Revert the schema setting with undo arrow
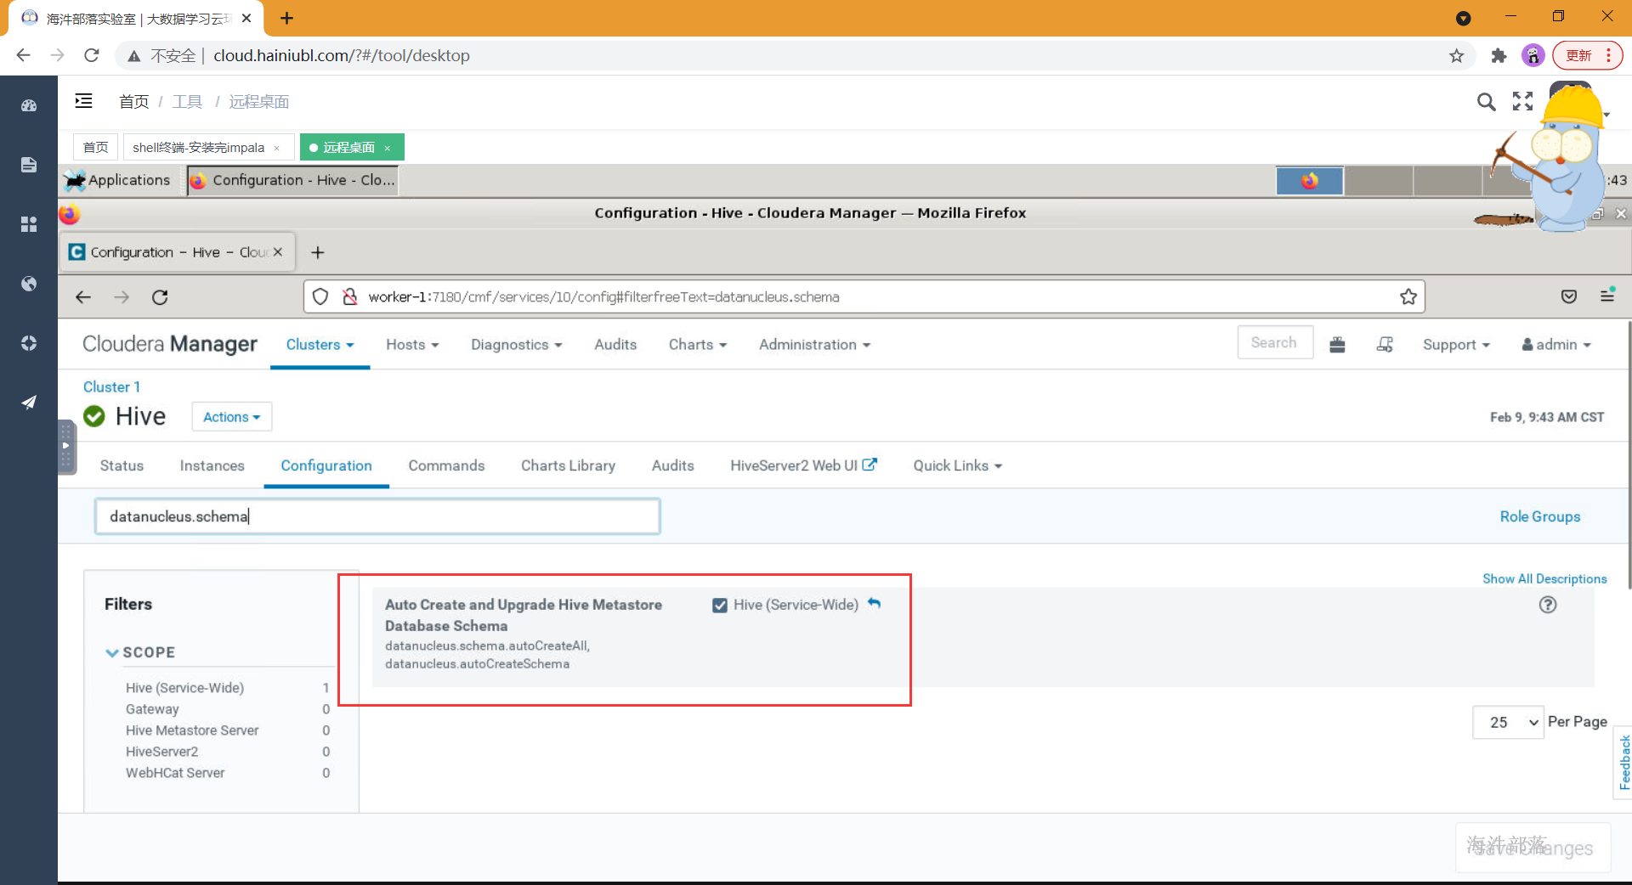1632x885 pixels. pyautogui.click(x=874, y=604)
